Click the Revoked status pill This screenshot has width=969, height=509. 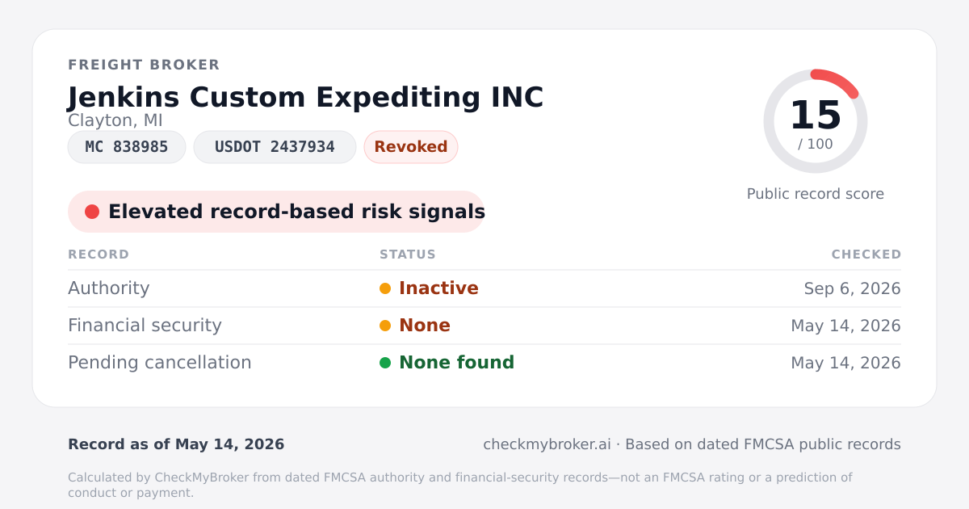tap(411, 147)
